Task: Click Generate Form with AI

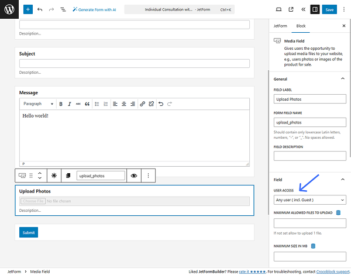Action: pyautogui.click(x=94, y=9)
